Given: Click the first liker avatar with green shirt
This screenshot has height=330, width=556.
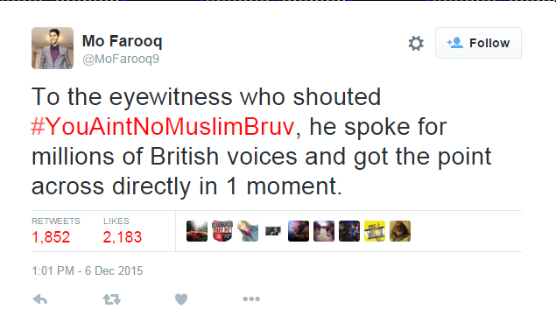Looking at the screenshot, I should (197, 231).
